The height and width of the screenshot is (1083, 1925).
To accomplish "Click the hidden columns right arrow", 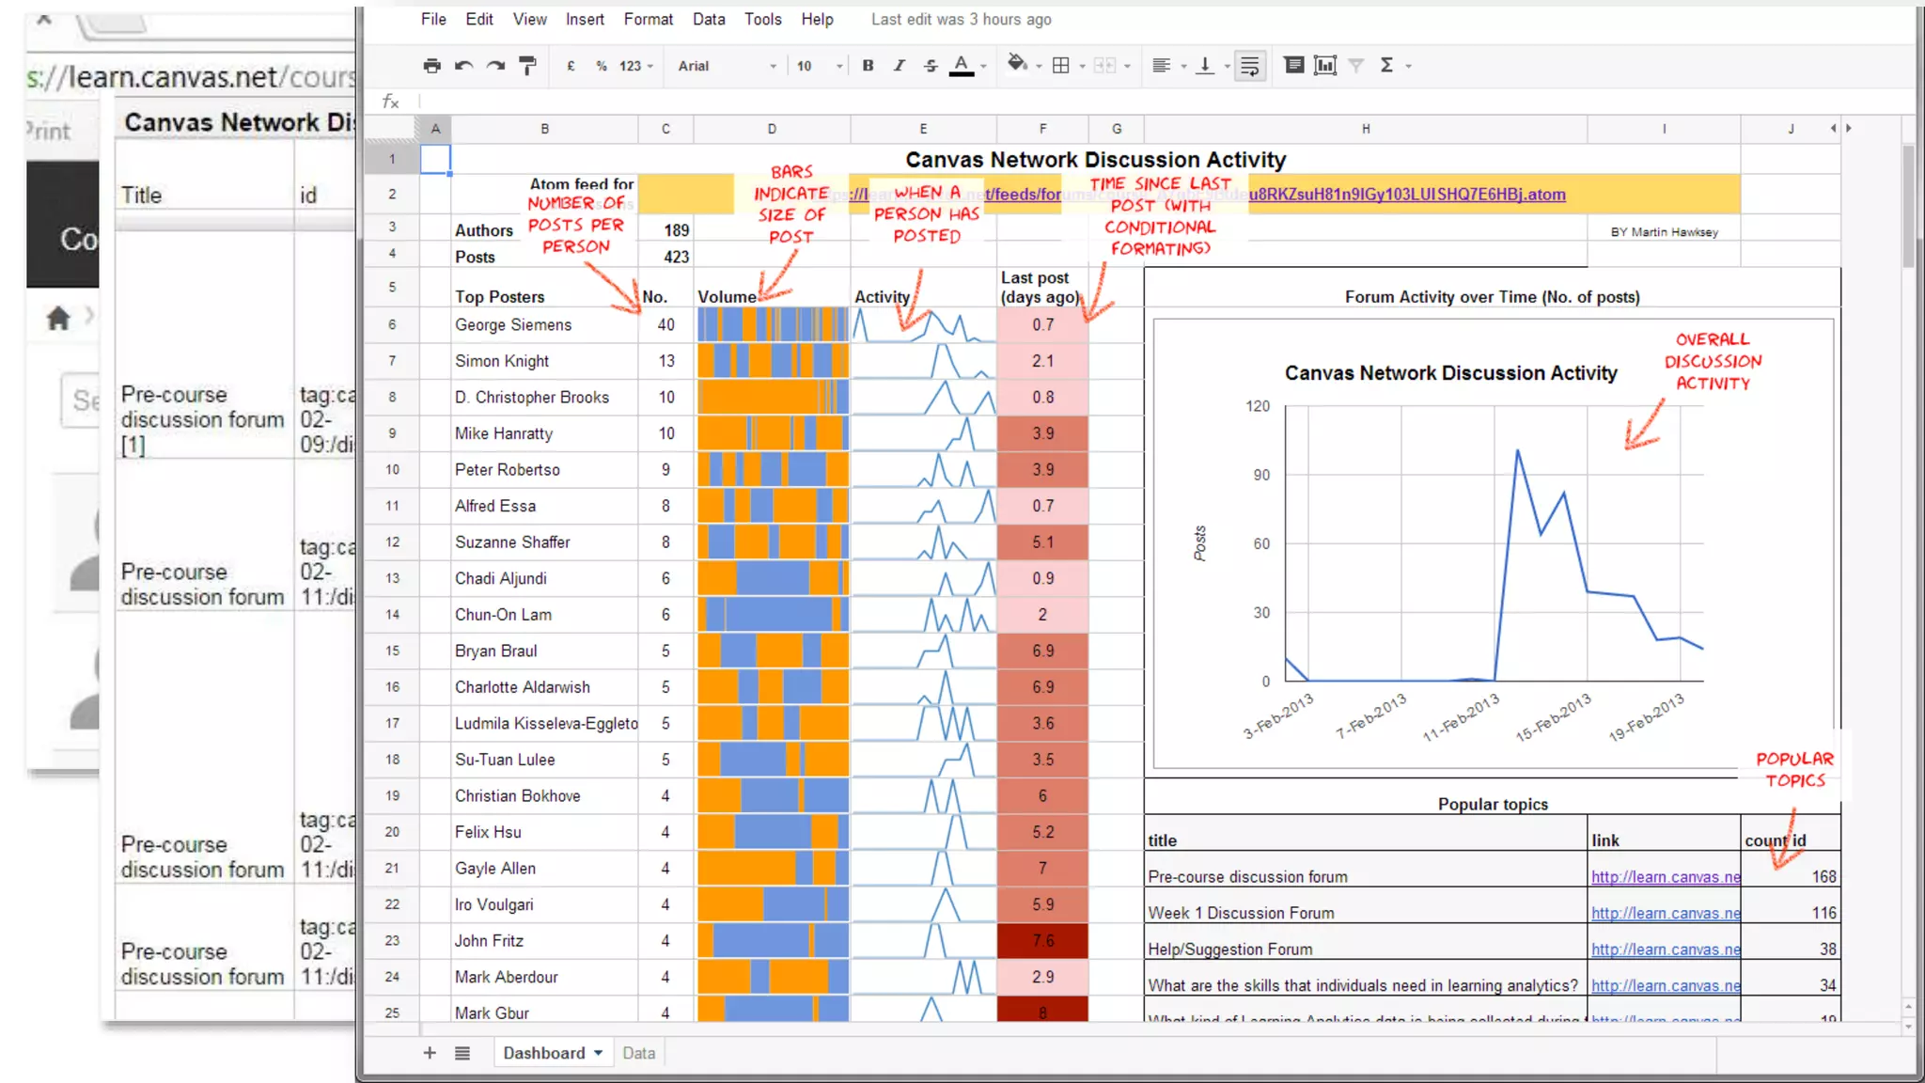I will (x=1849, y=128).
